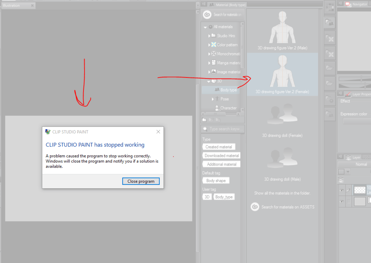Select the Studio Hiro folder icon
This screenshot has width=371, height=263.
[213, 36]
